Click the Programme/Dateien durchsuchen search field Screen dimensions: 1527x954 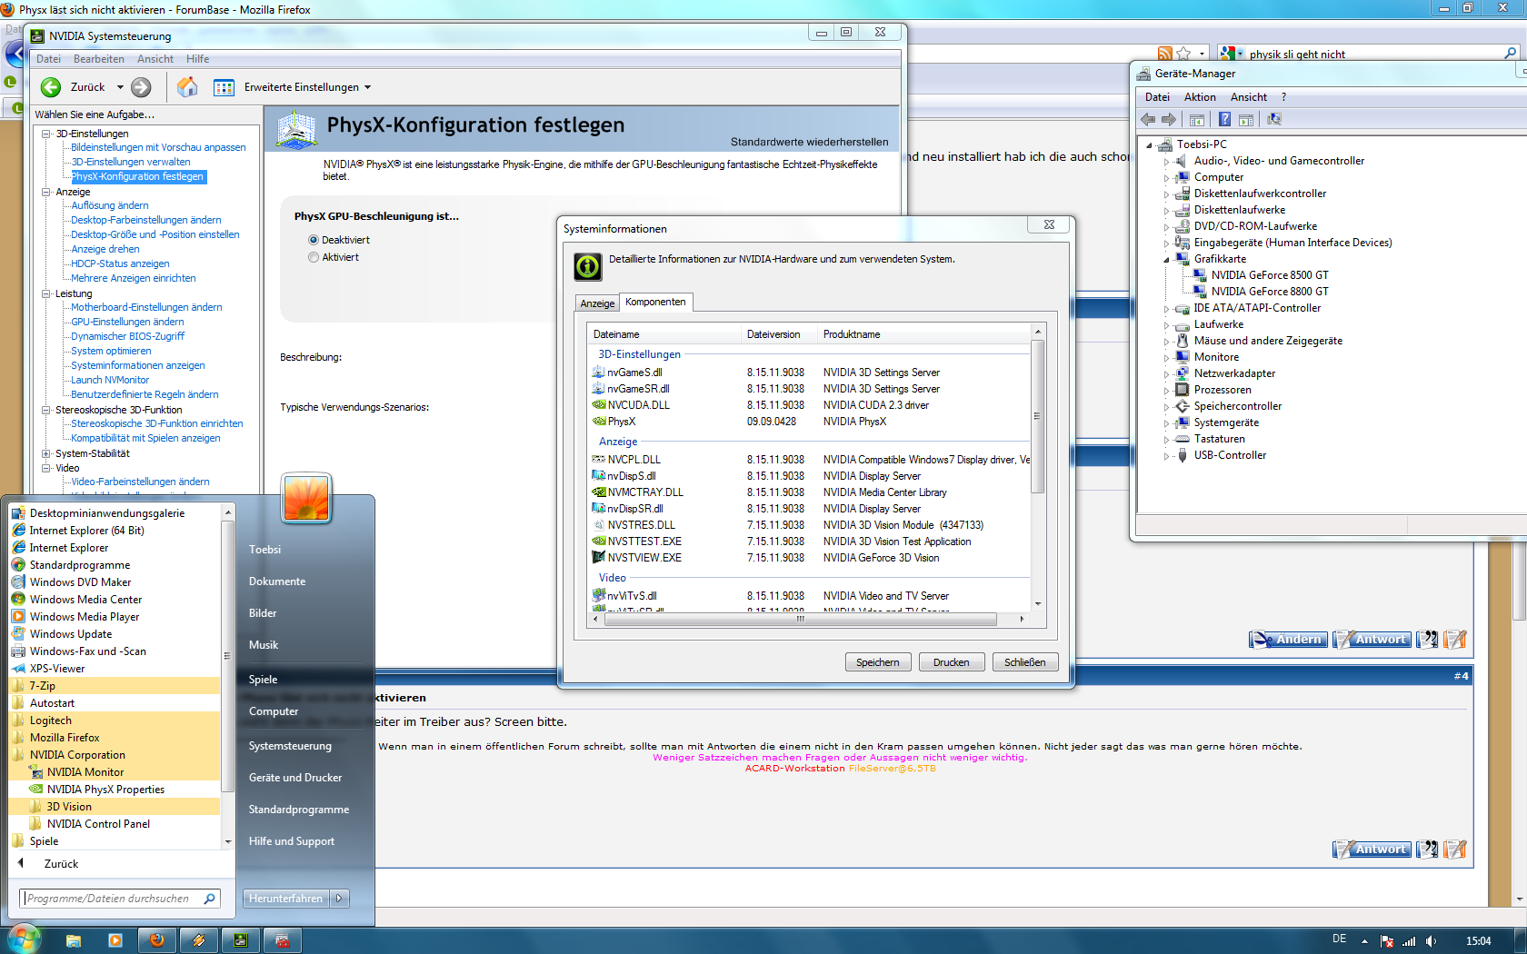(x=119, y=899)
